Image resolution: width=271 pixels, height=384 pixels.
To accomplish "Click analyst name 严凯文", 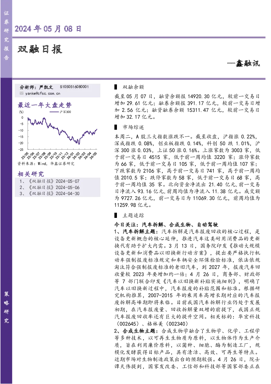I will coord(46,87).
